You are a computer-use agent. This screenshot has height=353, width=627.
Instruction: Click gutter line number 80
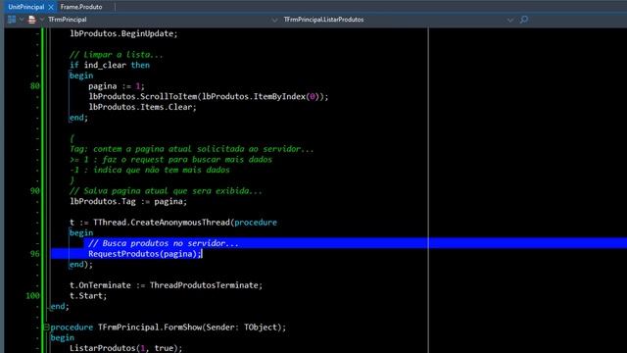[x=35, y=85]
